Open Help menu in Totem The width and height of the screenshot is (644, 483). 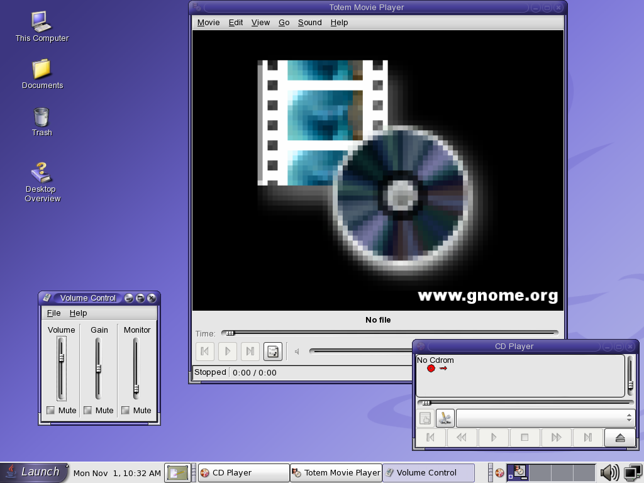[x=339, y=23]
